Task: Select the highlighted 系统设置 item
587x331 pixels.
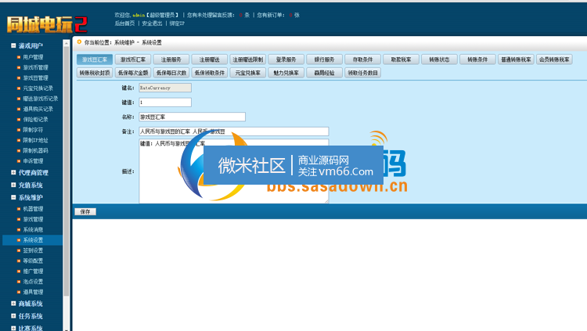Action: tap(33, 240)
